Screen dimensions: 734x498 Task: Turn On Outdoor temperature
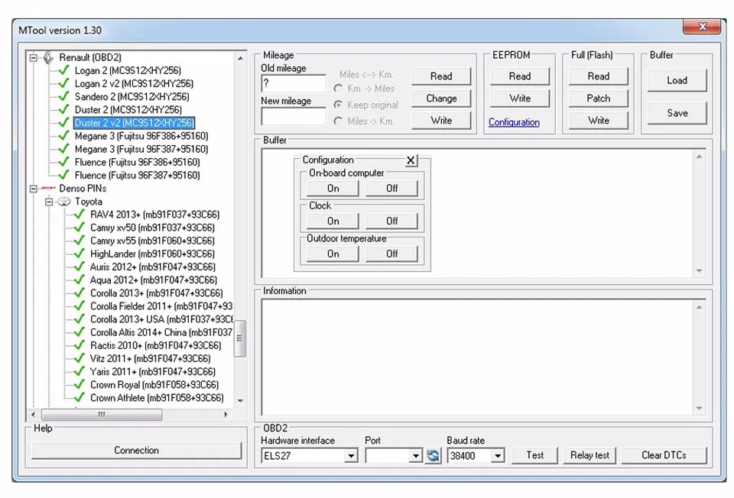click(333, 254)
